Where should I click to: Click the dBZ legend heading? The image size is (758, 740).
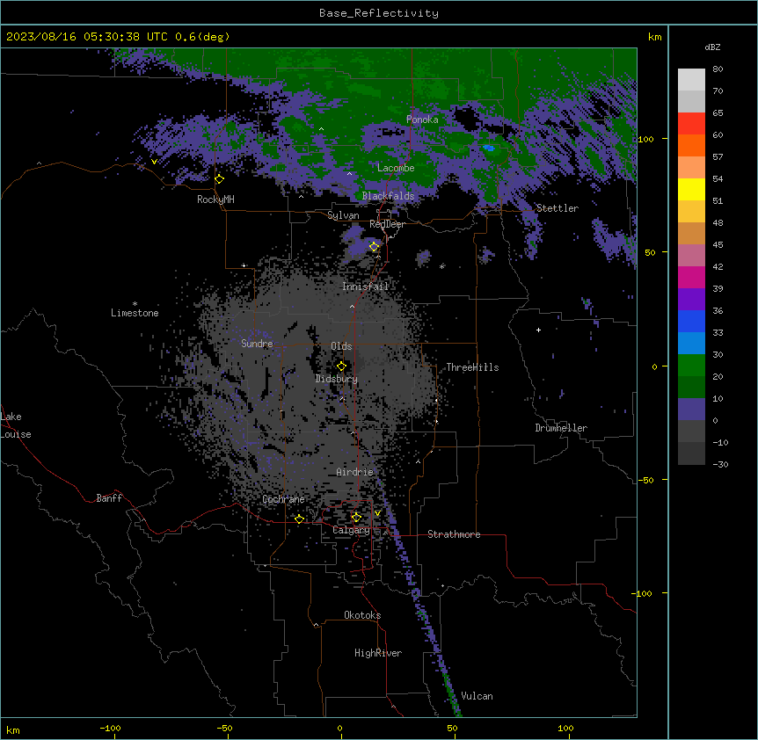pos(712,47)
